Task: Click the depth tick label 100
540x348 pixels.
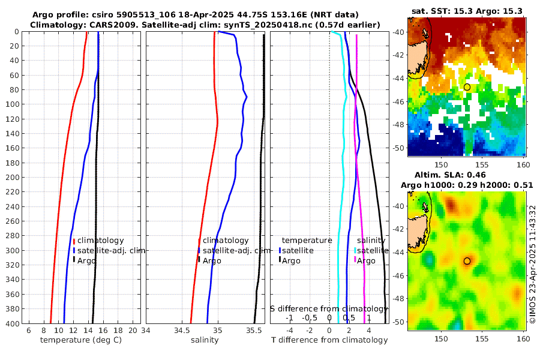Action: click(12, 104)
